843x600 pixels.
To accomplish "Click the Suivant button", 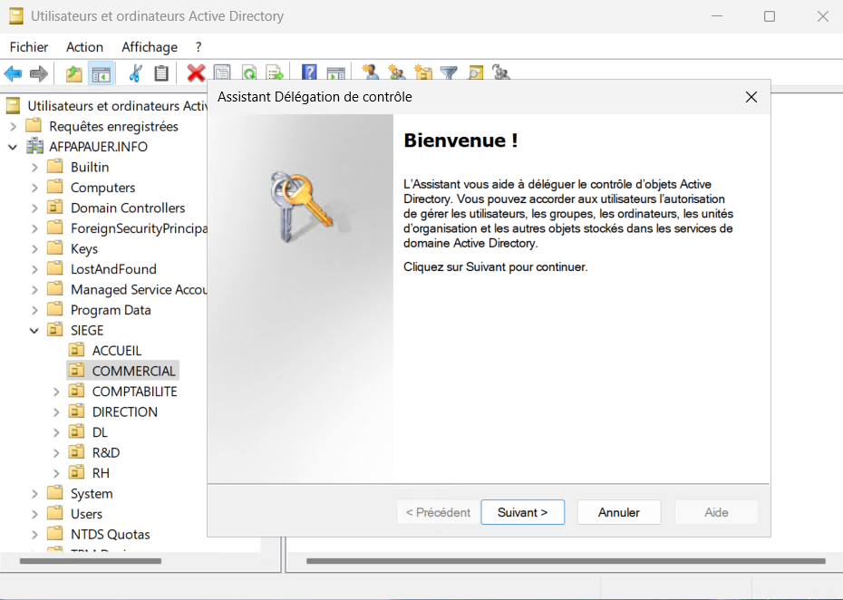I will tap(522, 512).
